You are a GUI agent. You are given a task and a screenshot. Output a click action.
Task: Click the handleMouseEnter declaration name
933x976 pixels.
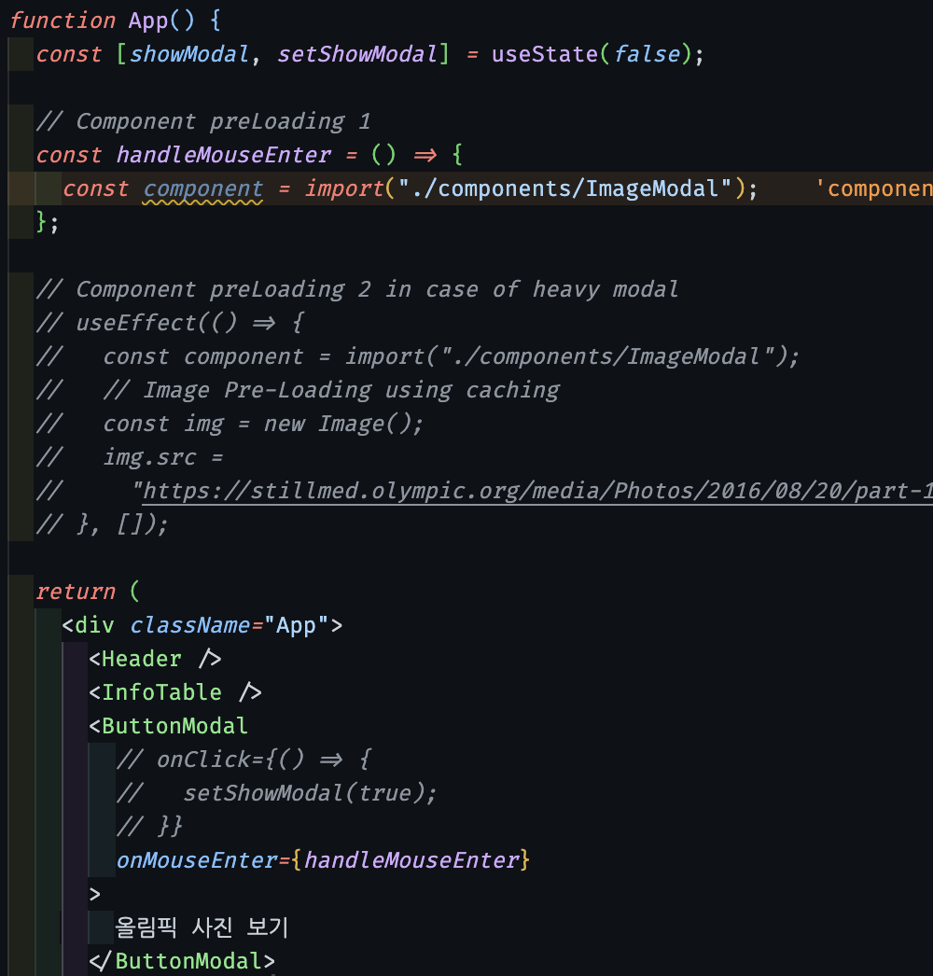click(223, 155)
